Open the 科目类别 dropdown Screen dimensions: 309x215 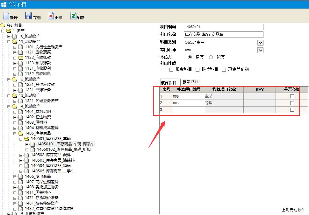point(260,43)
